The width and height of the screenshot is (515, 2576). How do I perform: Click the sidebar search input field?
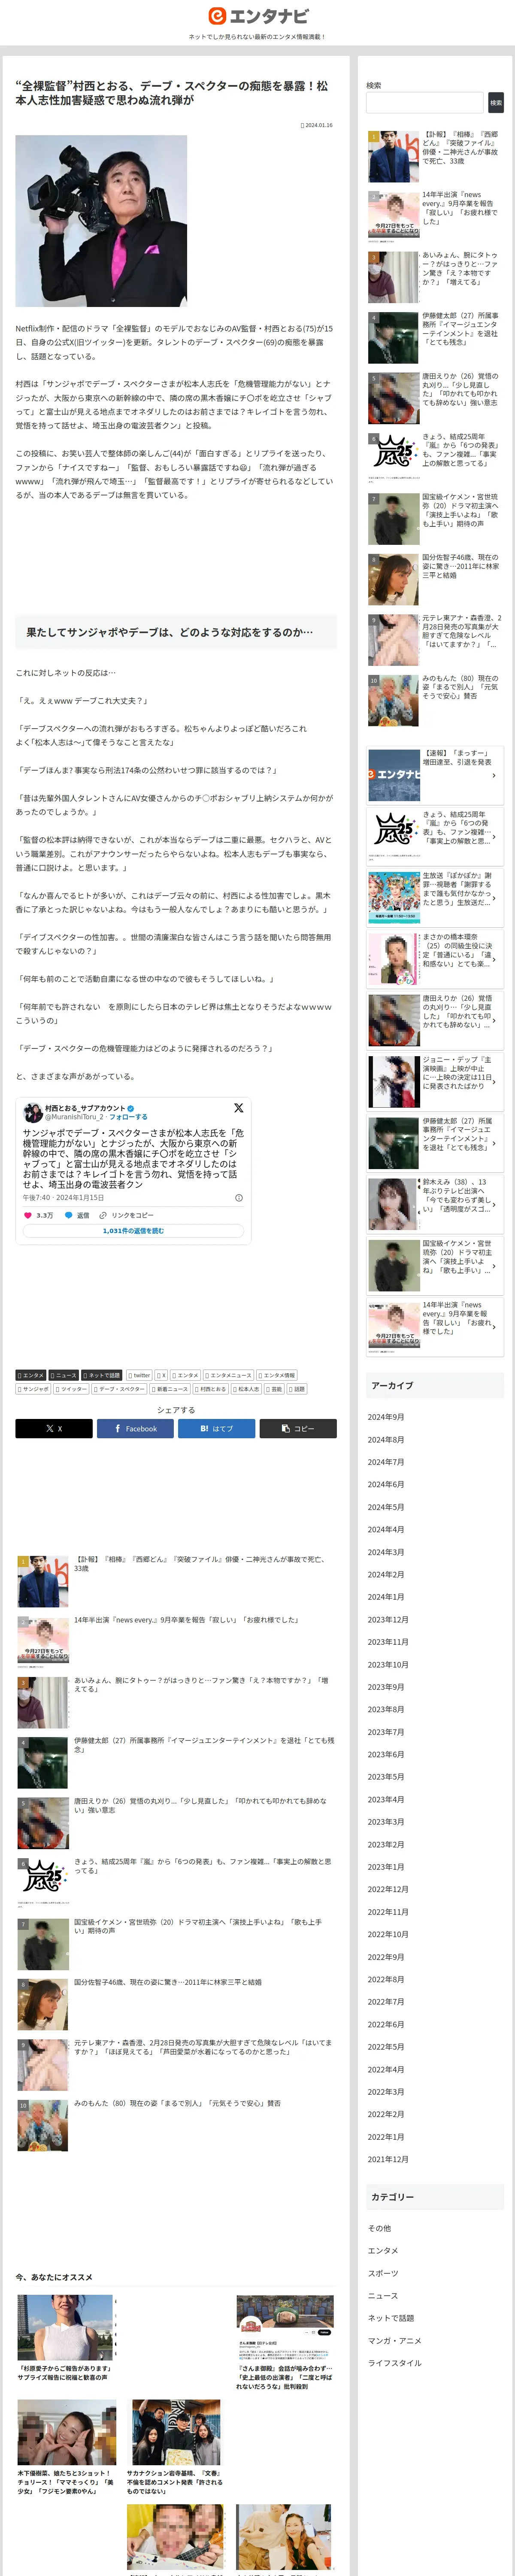tap(424, 102)
